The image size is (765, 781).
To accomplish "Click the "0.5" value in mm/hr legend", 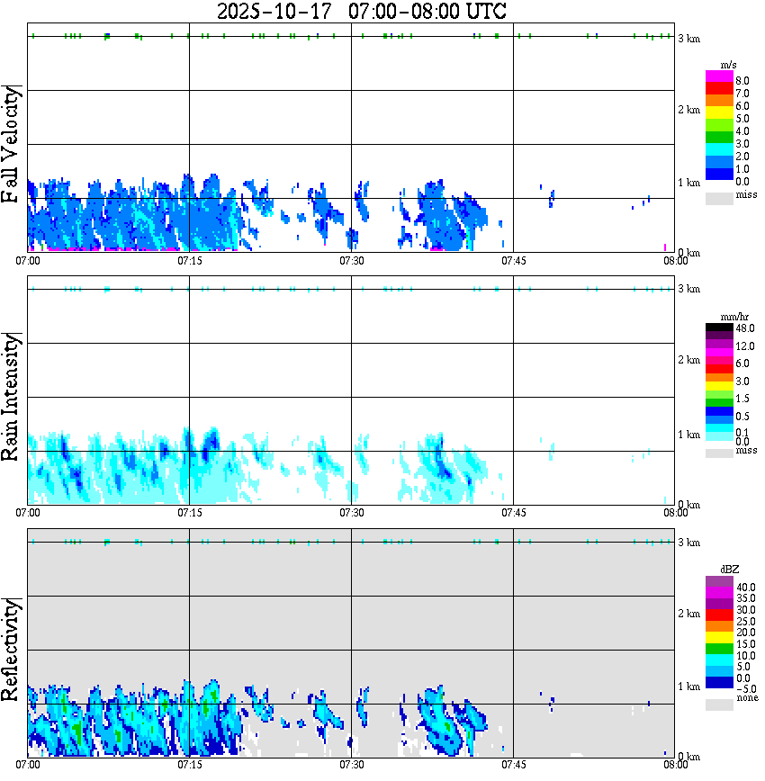I will tap(742, 416).
